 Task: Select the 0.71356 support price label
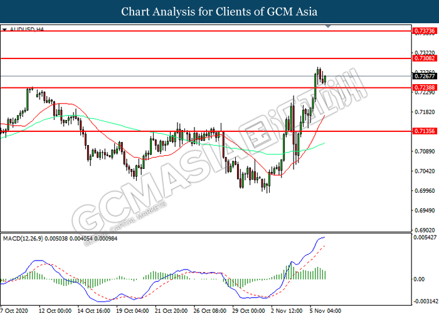click(x=425, y=131)
